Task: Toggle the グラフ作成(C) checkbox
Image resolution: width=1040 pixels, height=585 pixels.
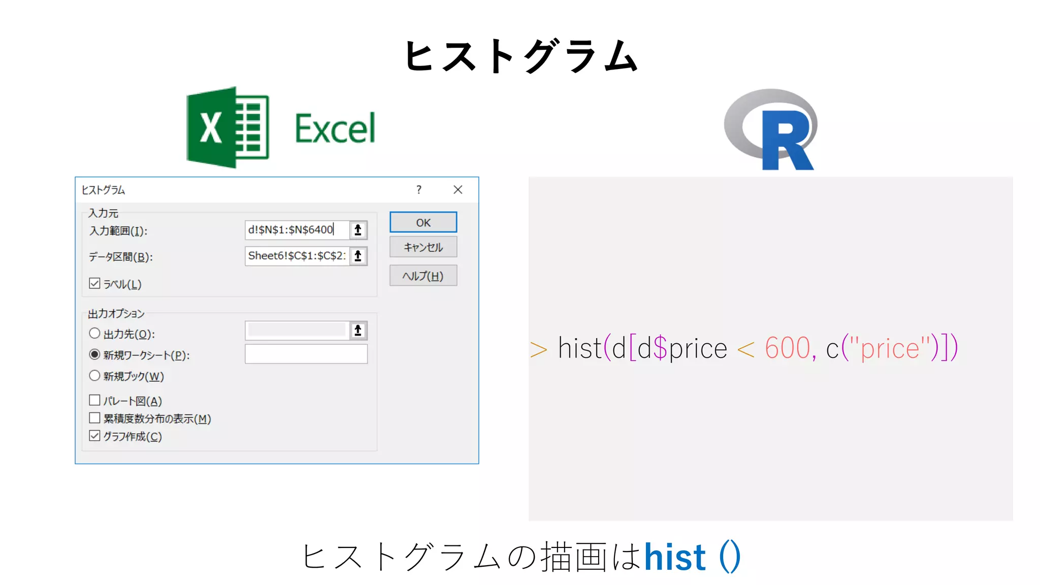Action: click(94, 436)
